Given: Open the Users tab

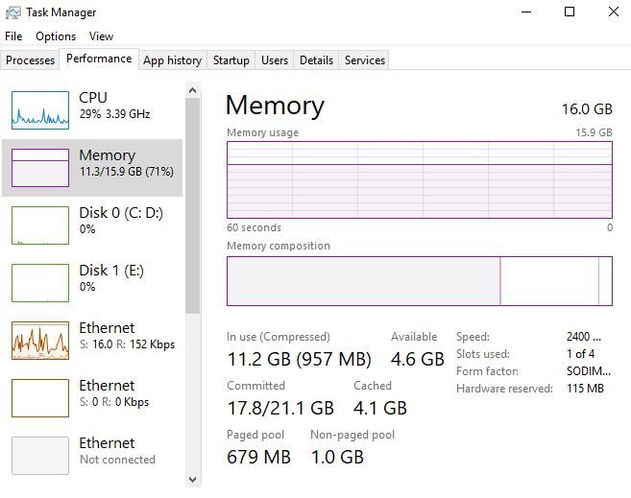Looking at the screenshot, I should click(275, 60).
